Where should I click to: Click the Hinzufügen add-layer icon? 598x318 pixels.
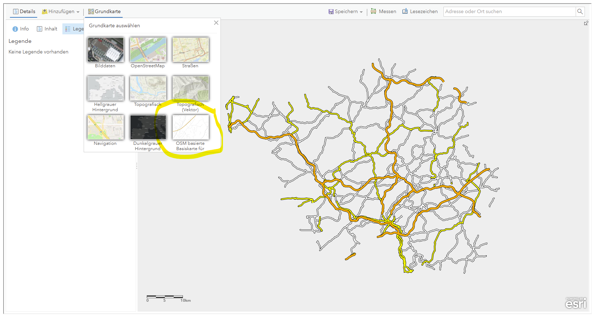tap(44, 11)
